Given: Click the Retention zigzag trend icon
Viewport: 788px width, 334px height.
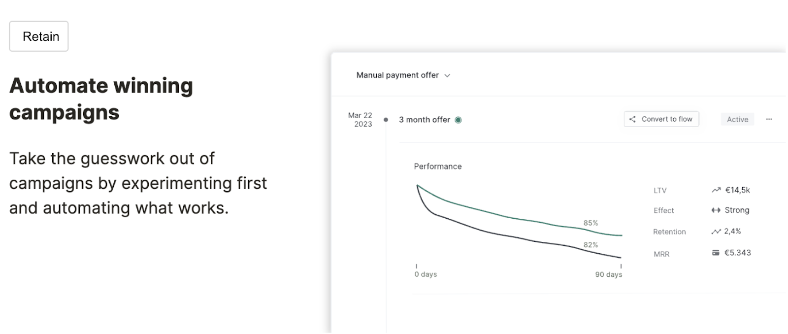Looking at the screenshot, I should coord(716,232).
